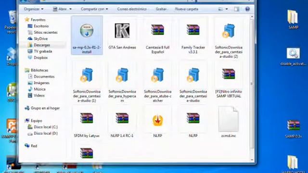Open TV grabada in sidebar
This screenshot has height=173, width=308.
tap(40, 51)
